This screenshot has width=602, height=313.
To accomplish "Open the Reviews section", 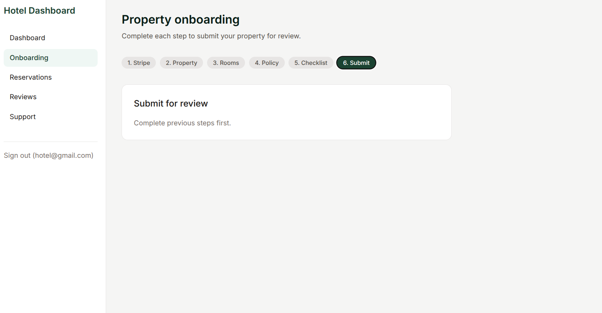I will coord(50,97).
